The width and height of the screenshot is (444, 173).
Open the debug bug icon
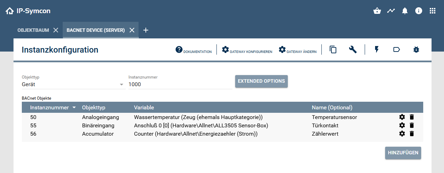coord(416,50)
